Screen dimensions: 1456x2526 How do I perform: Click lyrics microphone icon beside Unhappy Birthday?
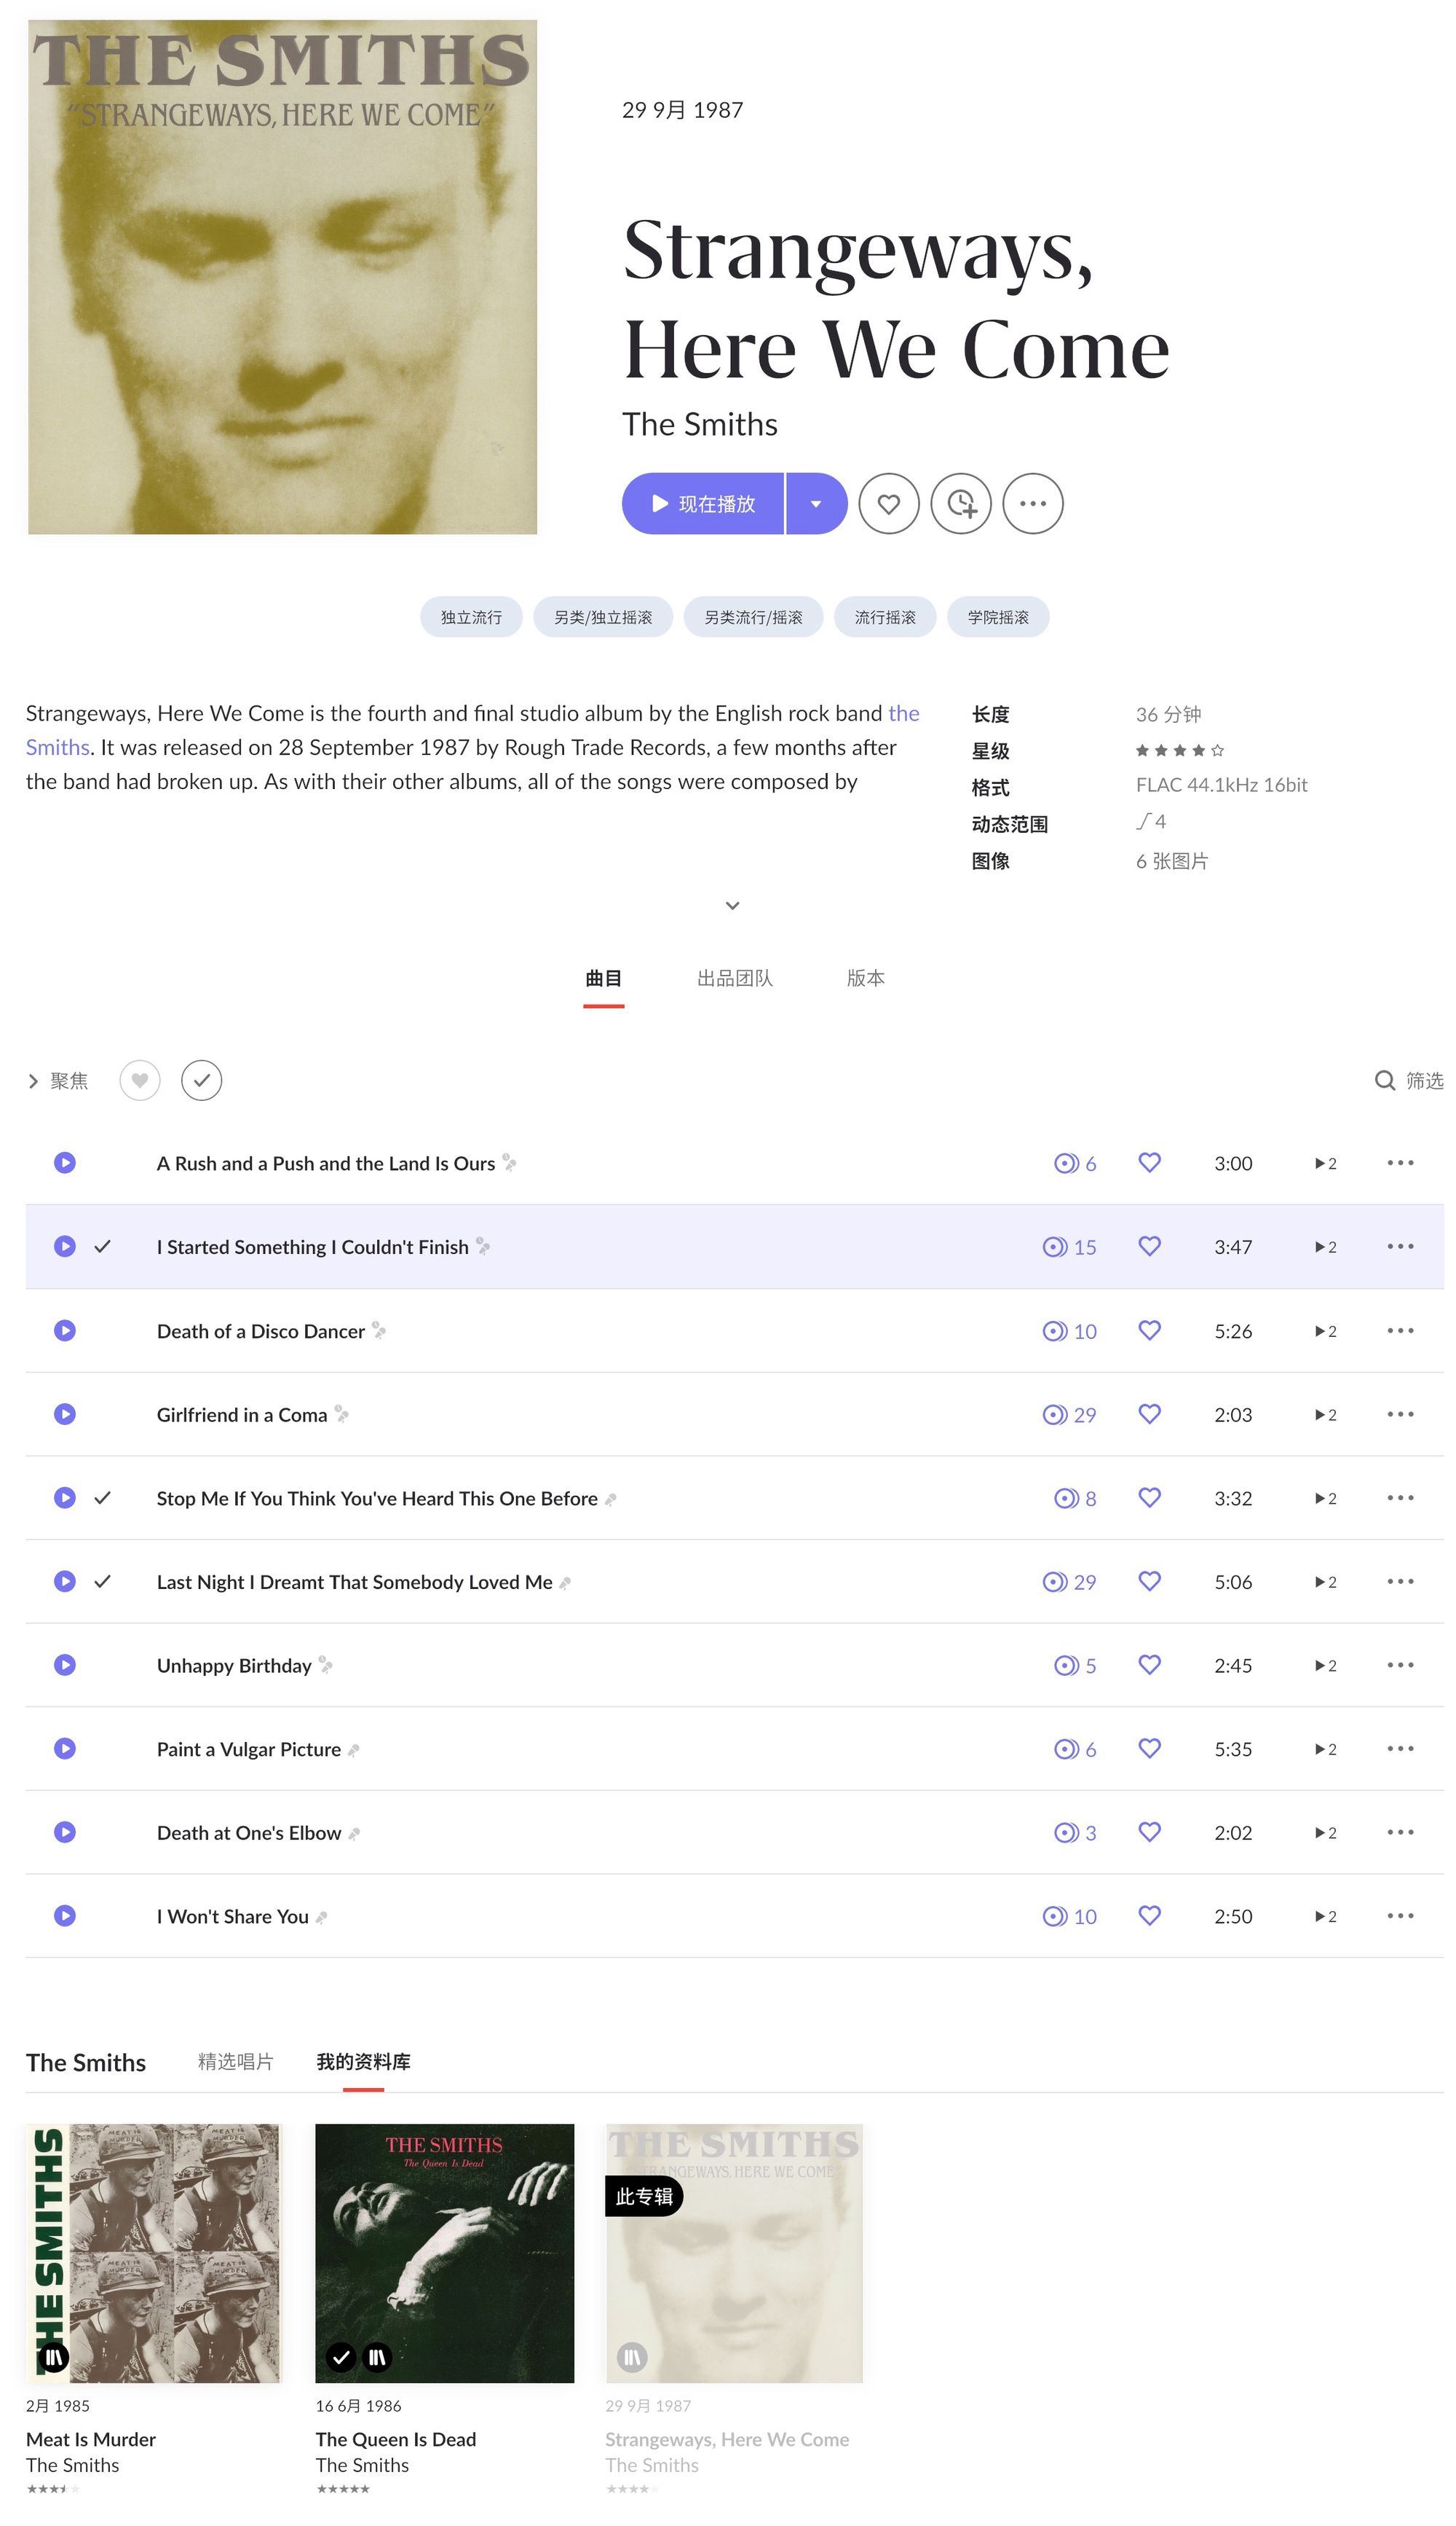pyautogui.click(x=326, y=1666)
